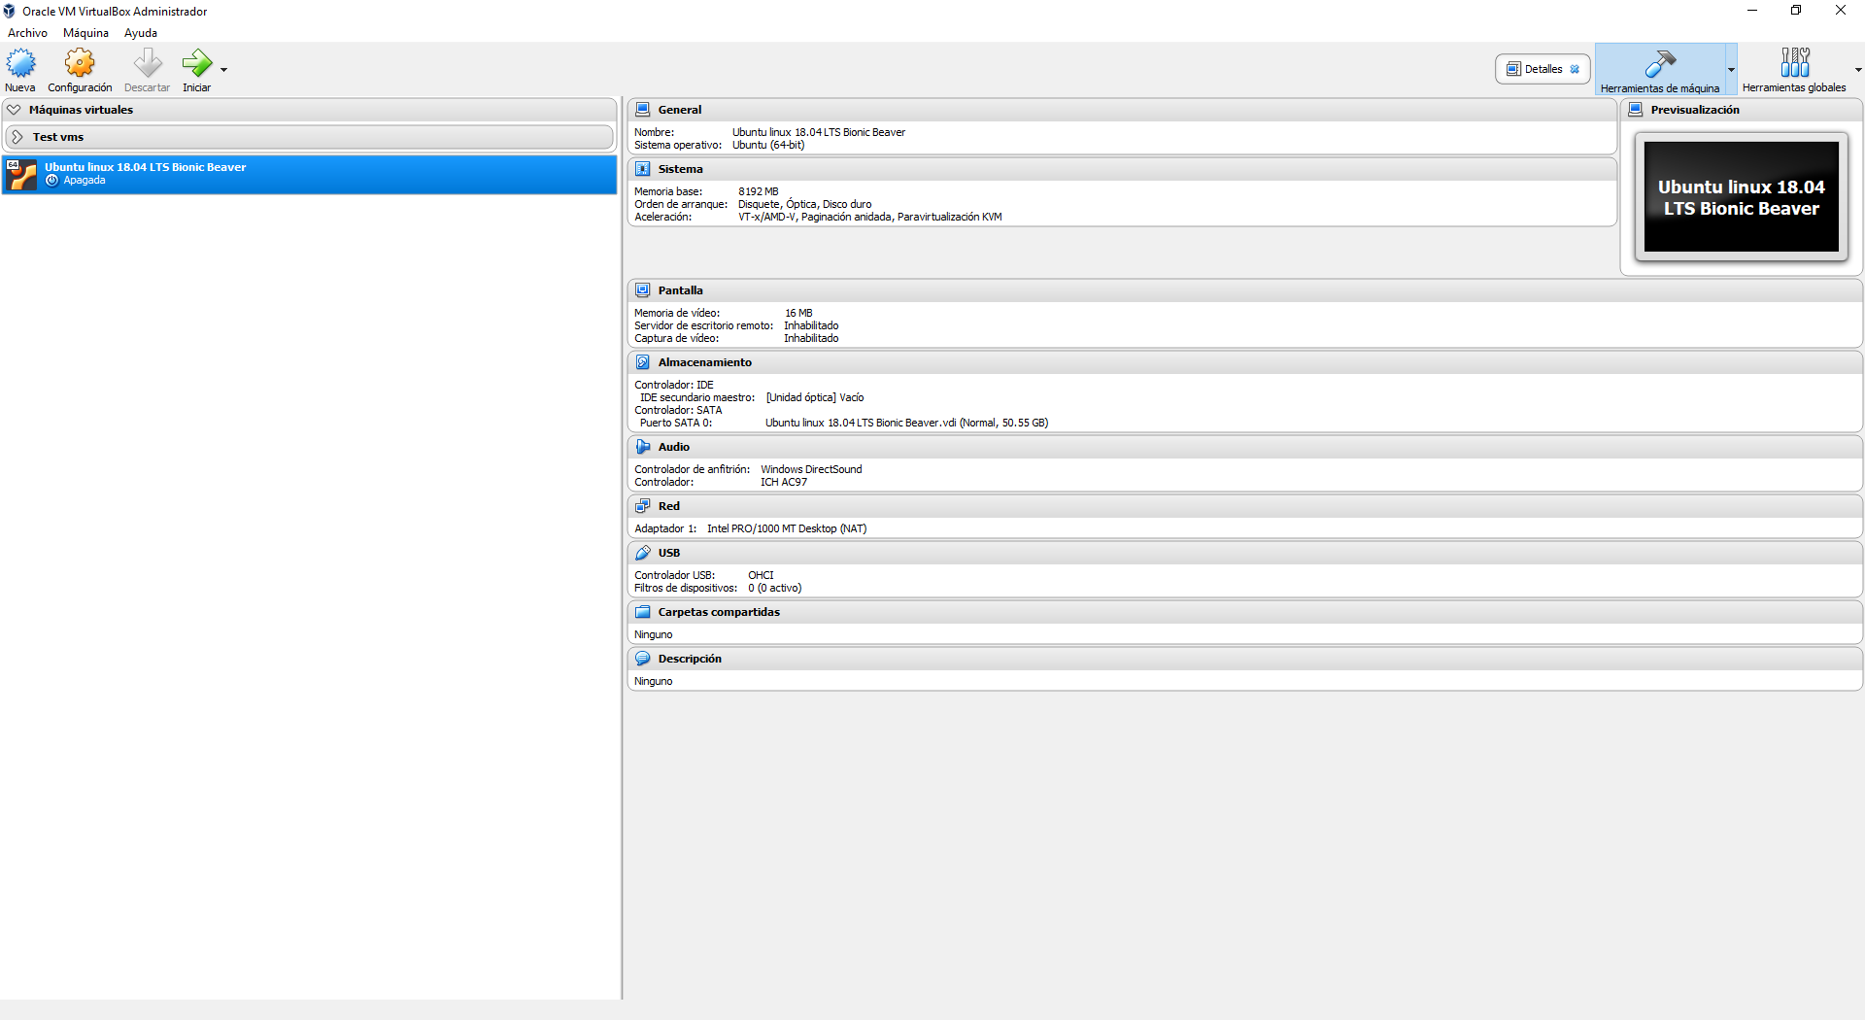Image resolution: width=1865 pixels, height=1020 pixels.
Task: Click the Disquete, Óptica, Disco duro boot order
Action: 804,205
